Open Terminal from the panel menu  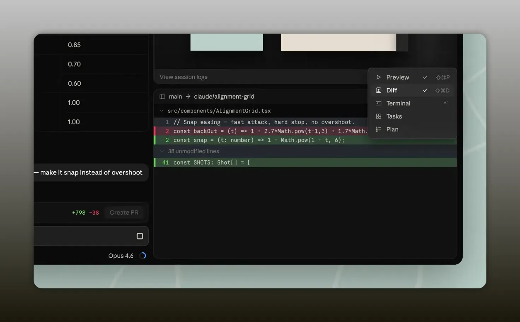412,103
